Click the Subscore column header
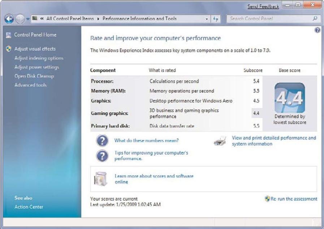The height and width of the screenshot is (229, 324). click(253, 70)
